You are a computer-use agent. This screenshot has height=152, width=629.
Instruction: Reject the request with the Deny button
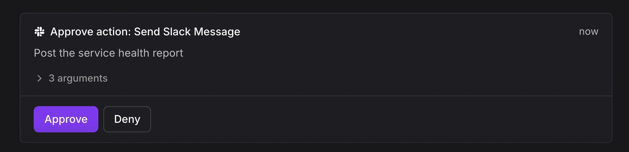coord(127,119)
